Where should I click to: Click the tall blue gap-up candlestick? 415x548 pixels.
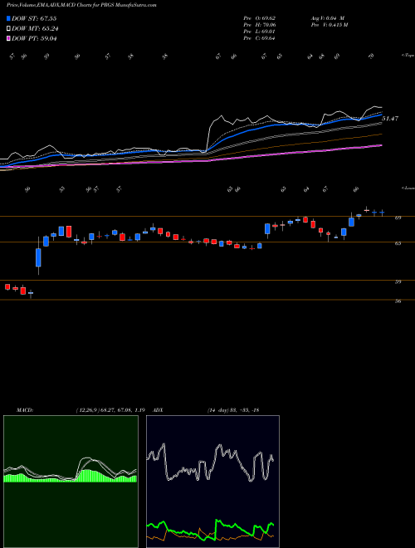pyautogui.click(x=38, y=257)
